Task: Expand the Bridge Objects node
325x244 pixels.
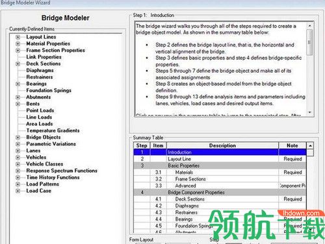Action: [18, 138]
